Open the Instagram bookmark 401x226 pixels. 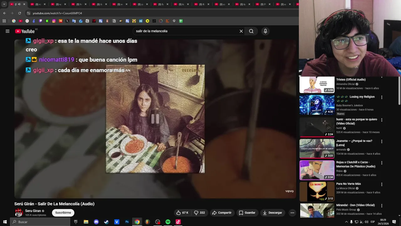point(54,21)
